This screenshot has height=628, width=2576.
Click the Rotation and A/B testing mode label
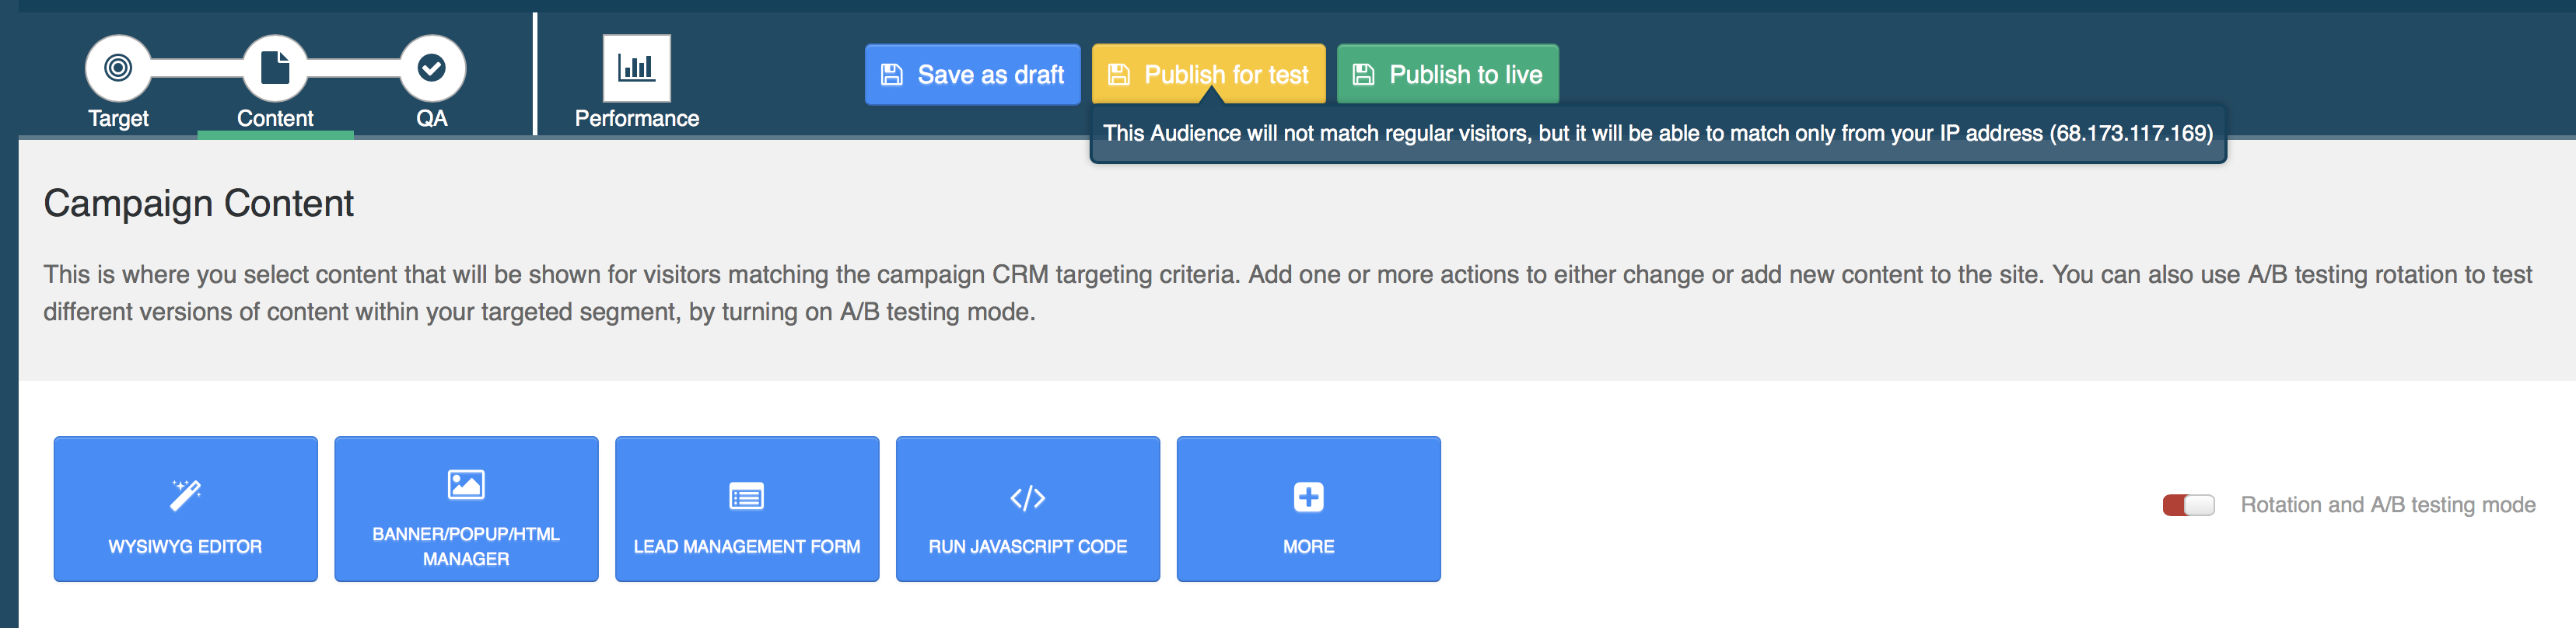(2387, 505)
